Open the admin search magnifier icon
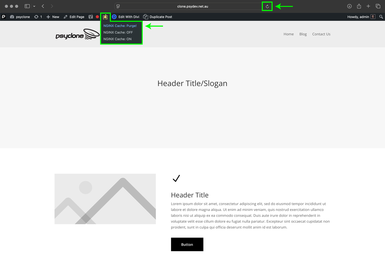Screen dimensions: 385x256 pos(381,17)
